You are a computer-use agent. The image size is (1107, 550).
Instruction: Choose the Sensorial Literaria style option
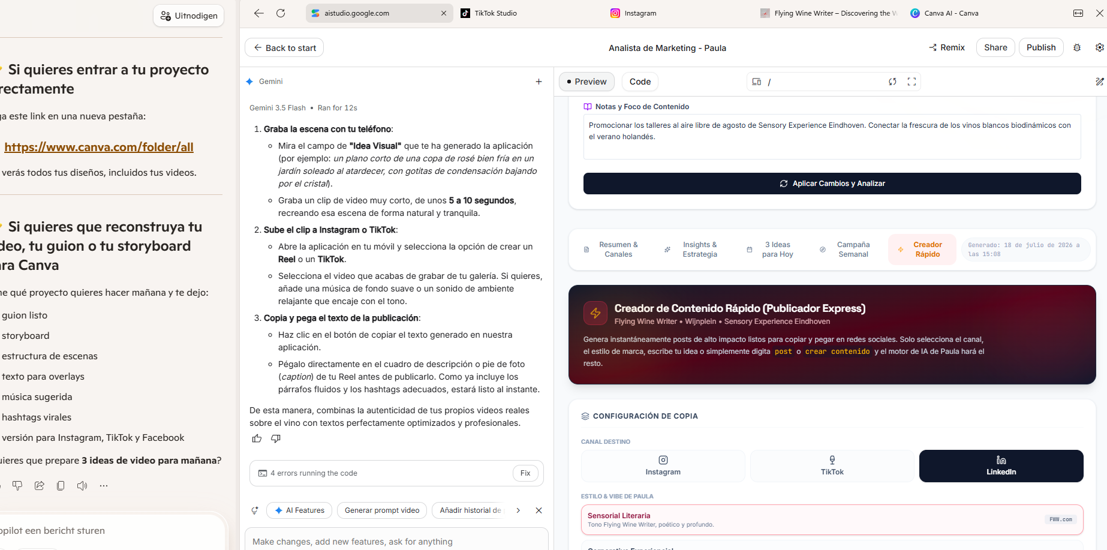[x=832, y=519]
